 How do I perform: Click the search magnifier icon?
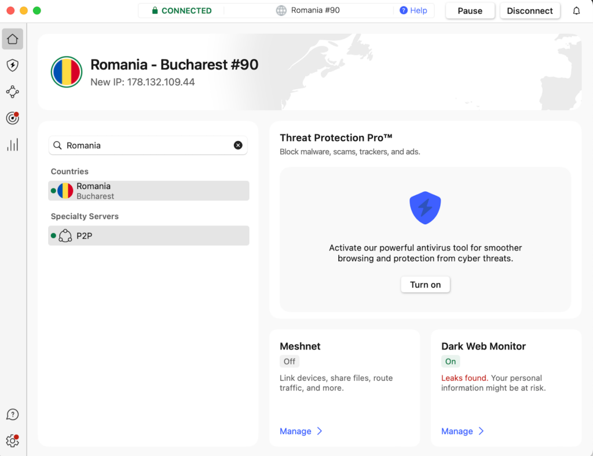click(57, 145)
